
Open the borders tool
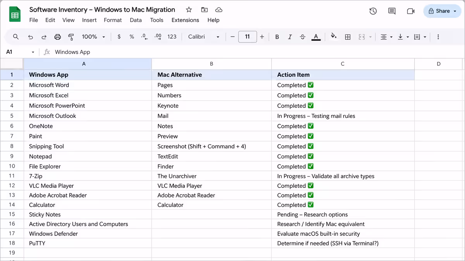348,37
